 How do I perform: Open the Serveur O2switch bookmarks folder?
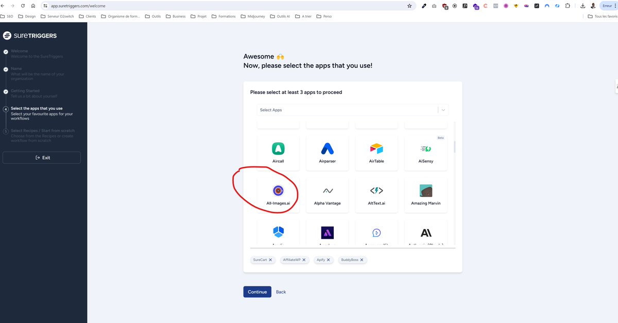pyautogui.click(x=58, y=16)
